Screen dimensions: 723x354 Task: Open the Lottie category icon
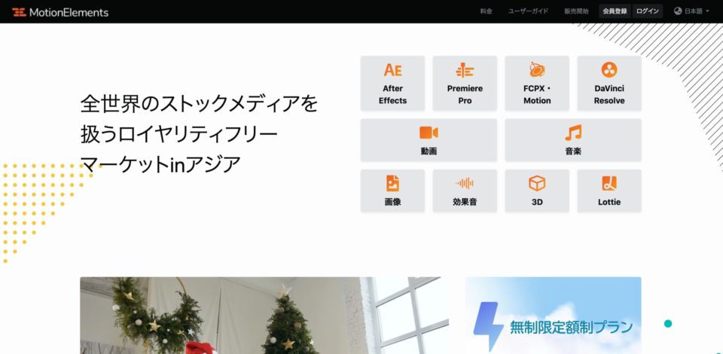(609, 184)
